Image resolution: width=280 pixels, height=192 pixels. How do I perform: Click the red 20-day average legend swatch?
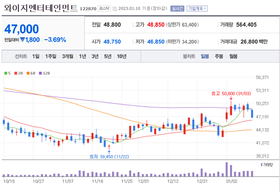tap(16, 73)
